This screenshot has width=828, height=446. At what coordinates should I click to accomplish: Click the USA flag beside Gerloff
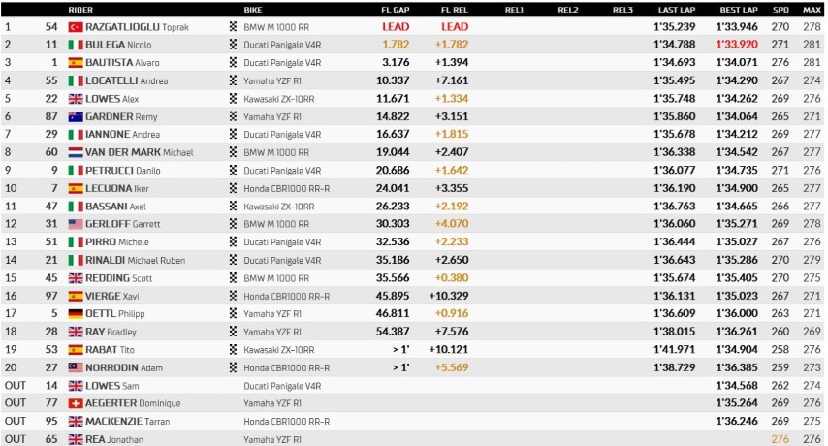pyautogui.click(x=76, y=224)
